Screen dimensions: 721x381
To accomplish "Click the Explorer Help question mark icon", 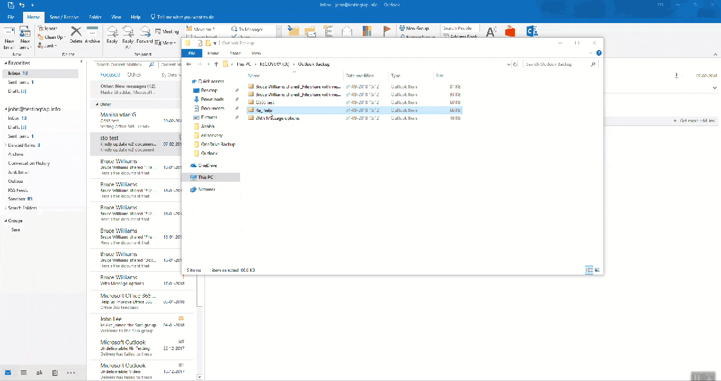I will (599, 53).
